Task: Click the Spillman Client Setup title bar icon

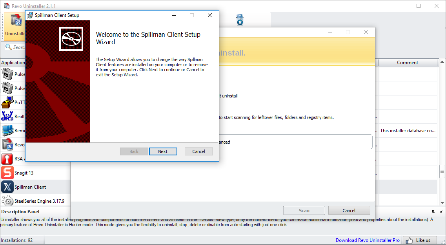Action: click(30, 15)
